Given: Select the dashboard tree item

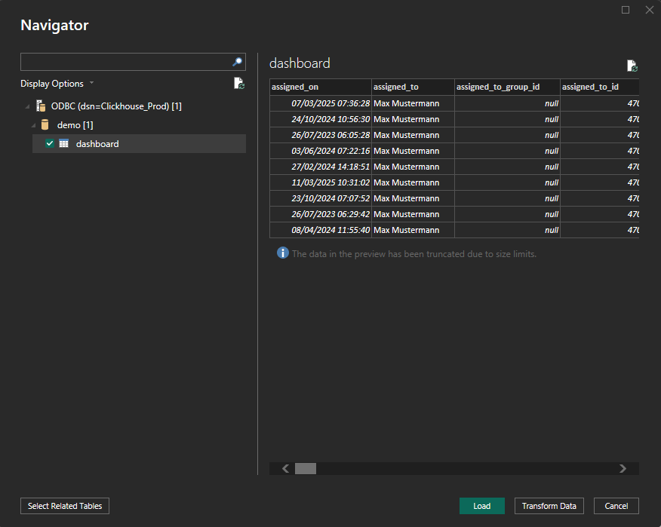Looking at the screenshot, I should pyautogui.click(x=139, y=144).
